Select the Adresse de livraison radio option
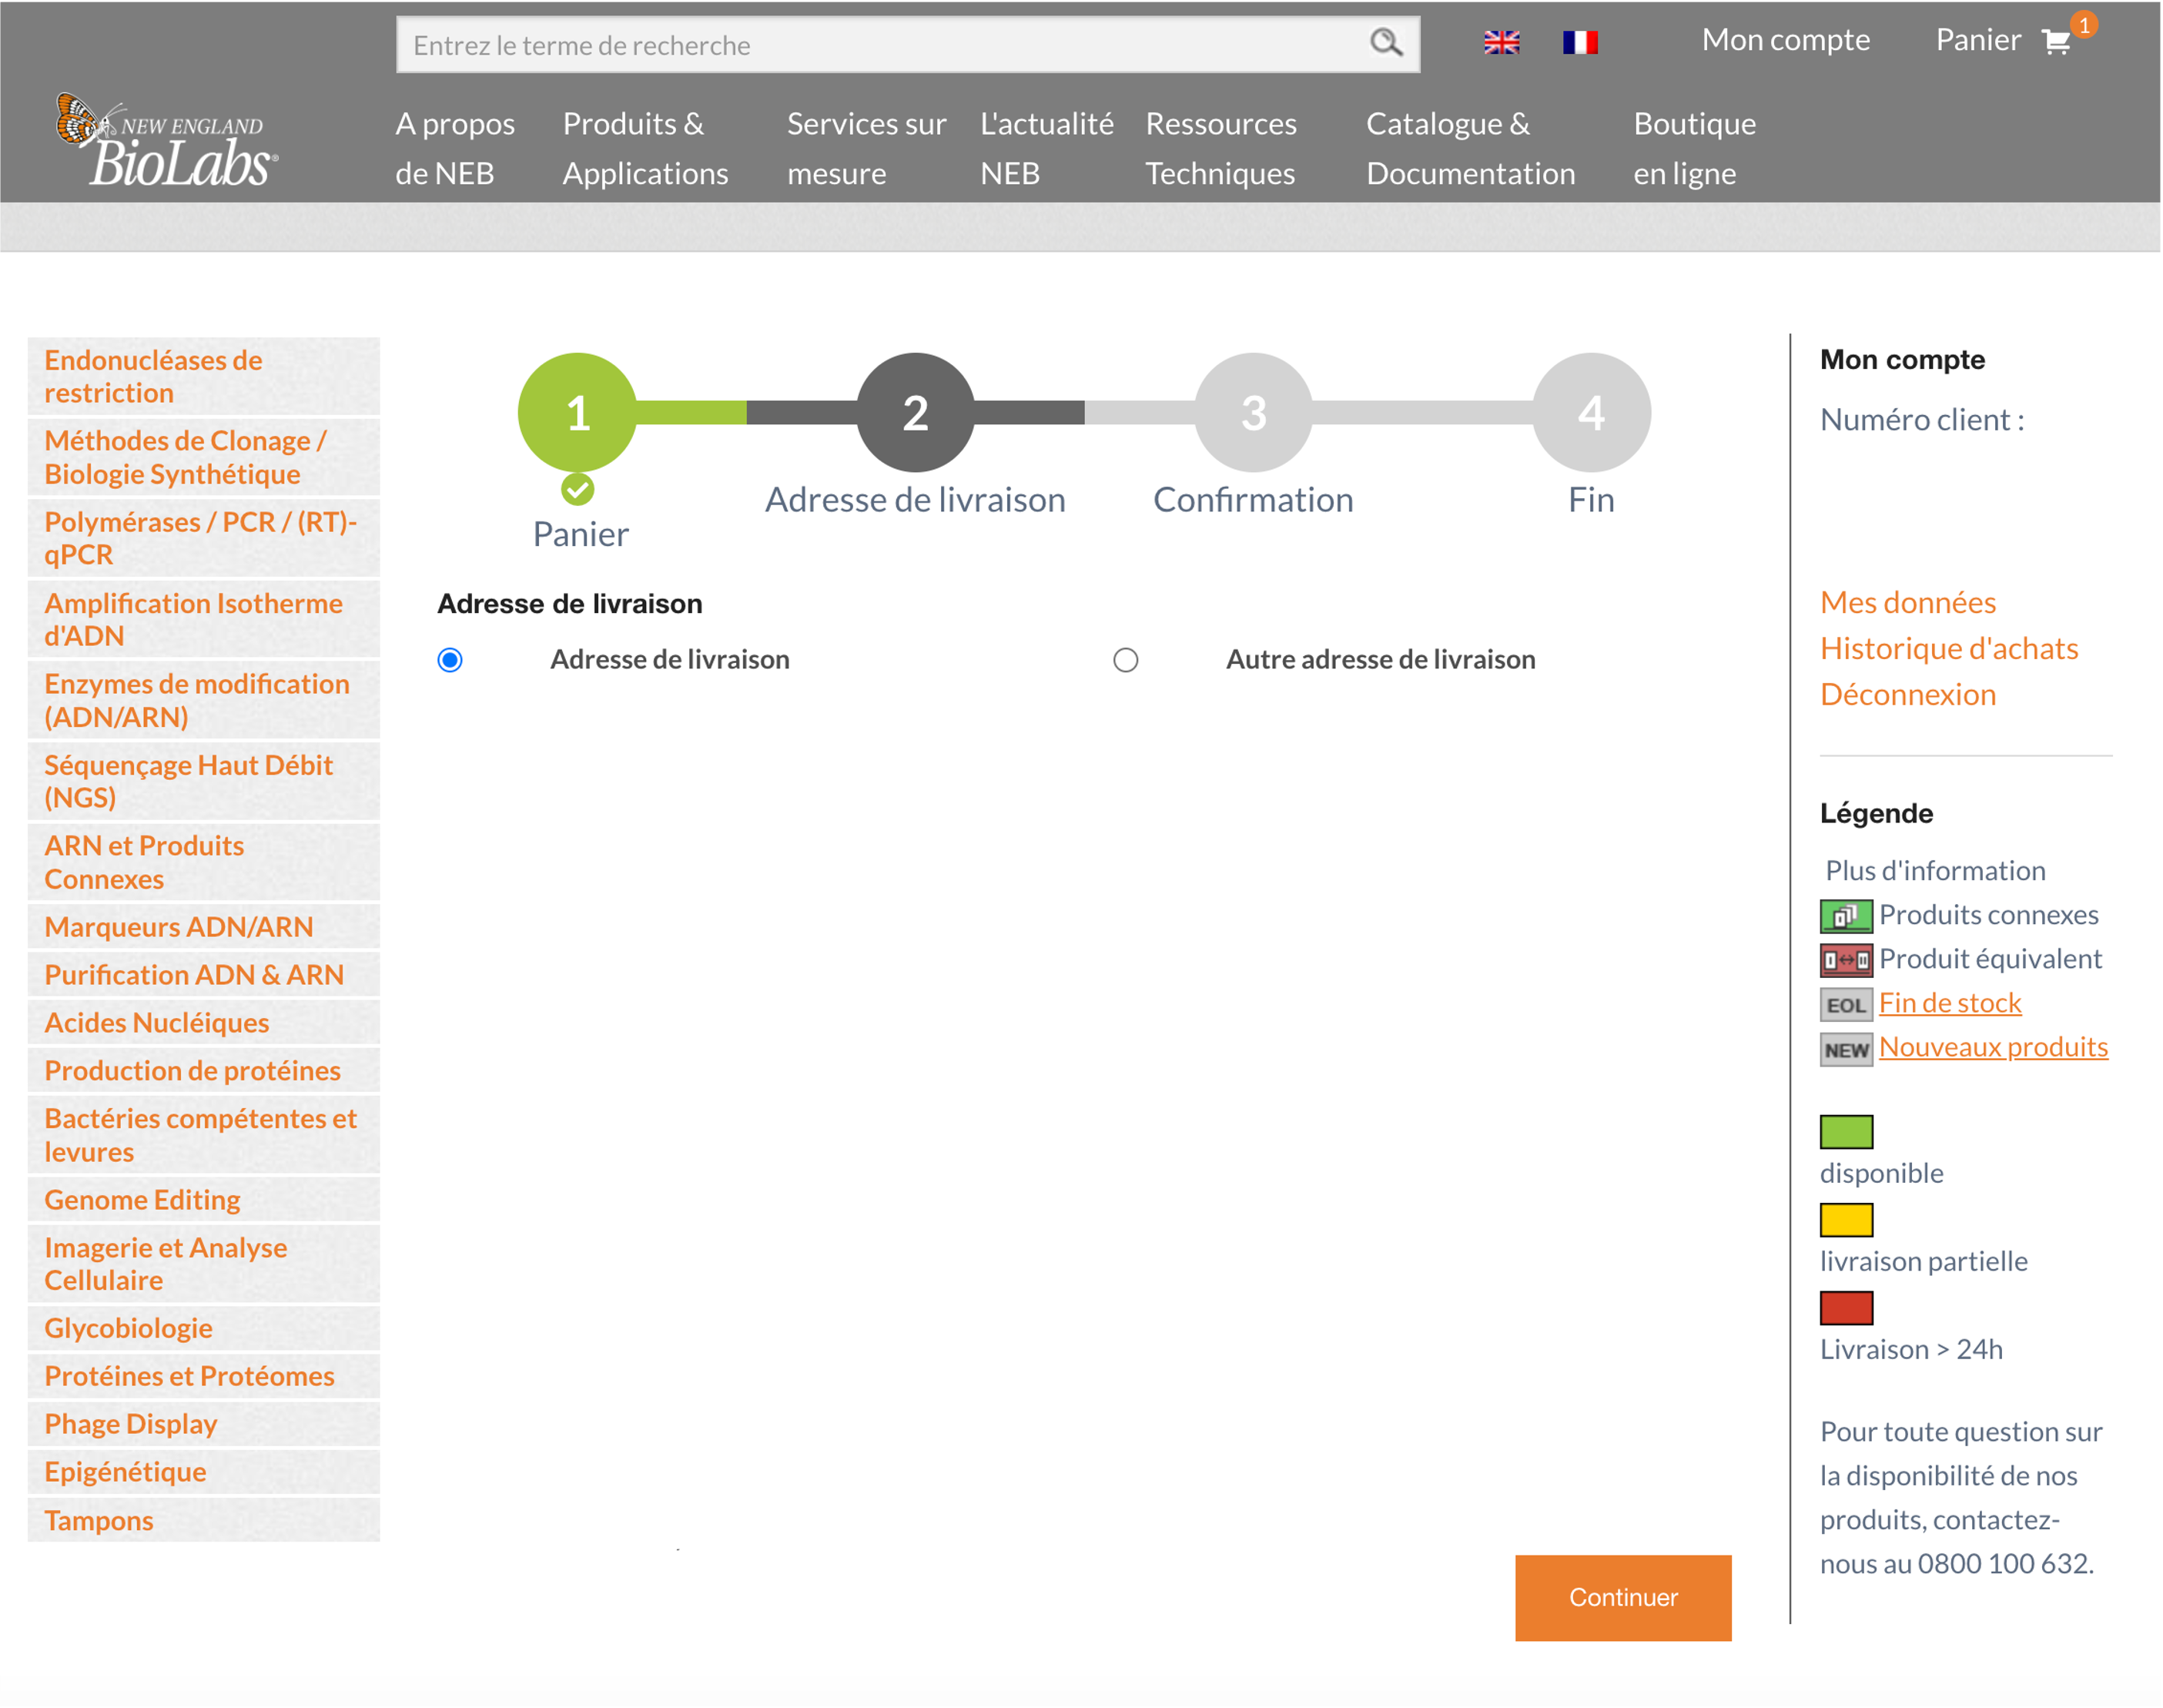The image size is (2163, 1708). tap(450, 660)
